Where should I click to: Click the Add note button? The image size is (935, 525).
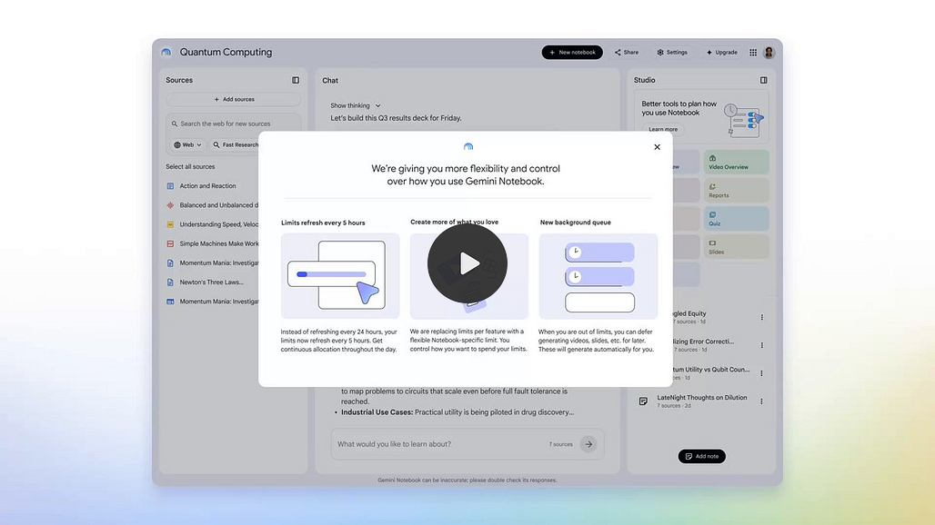point(702,457)
